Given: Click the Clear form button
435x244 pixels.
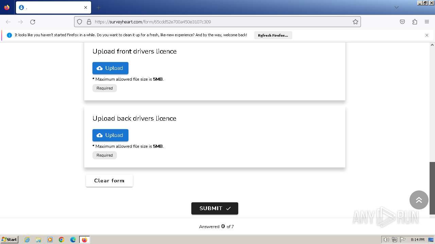Looking at the screenshot, I should click(x=109, y=181).
